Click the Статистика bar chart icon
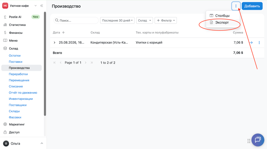This screenshot has height=149, width=267. point(5,25)
